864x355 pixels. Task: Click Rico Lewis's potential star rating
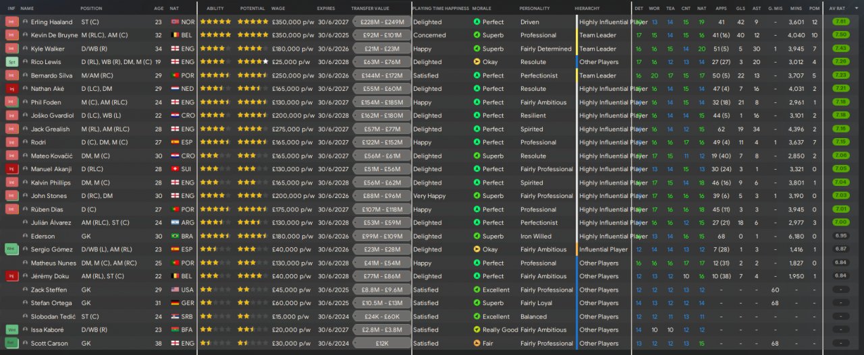[x=253, y=62]
